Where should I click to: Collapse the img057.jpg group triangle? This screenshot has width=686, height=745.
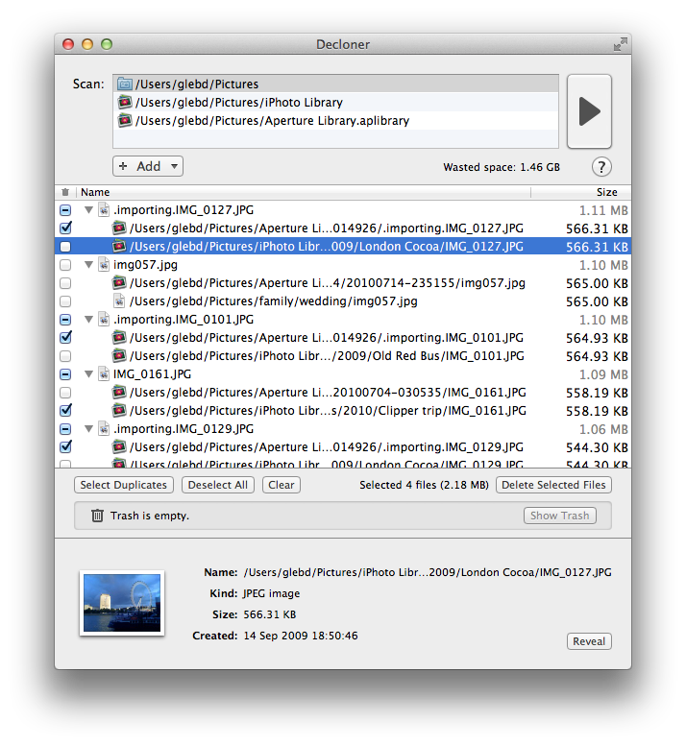point(88,265)
